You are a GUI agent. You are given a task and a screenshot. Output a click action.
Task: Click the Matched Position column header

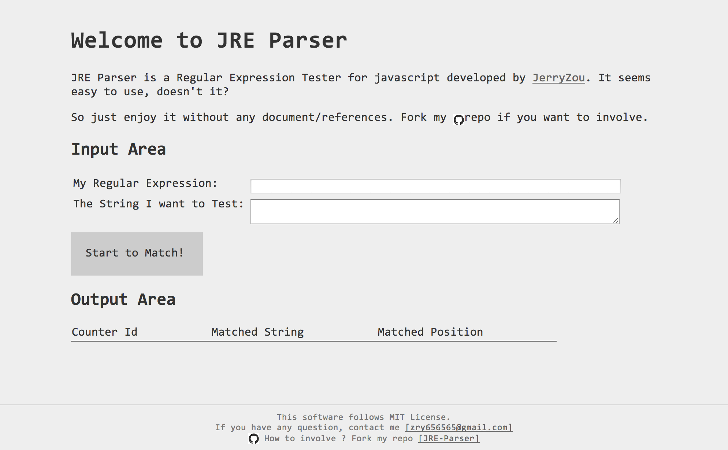[x=430, y=332]
